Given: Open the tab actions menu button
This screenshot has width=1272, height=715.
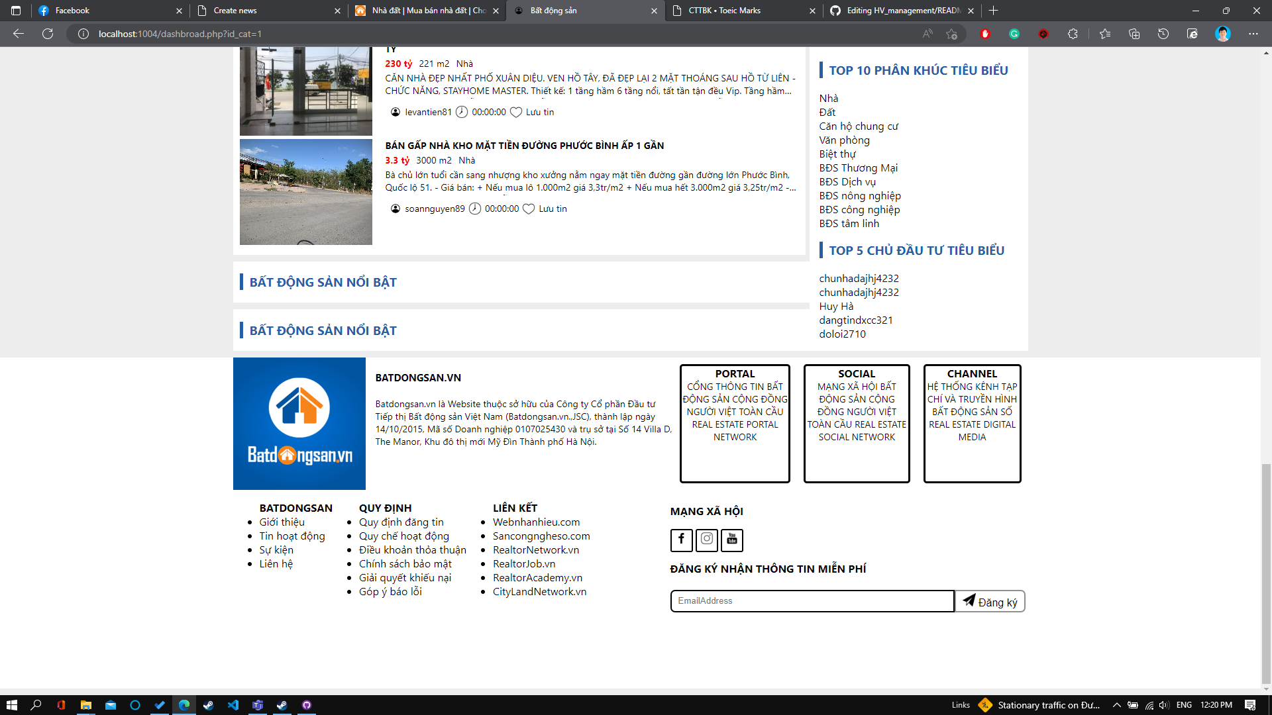Looking at the screenshot, I should (16, 11).
